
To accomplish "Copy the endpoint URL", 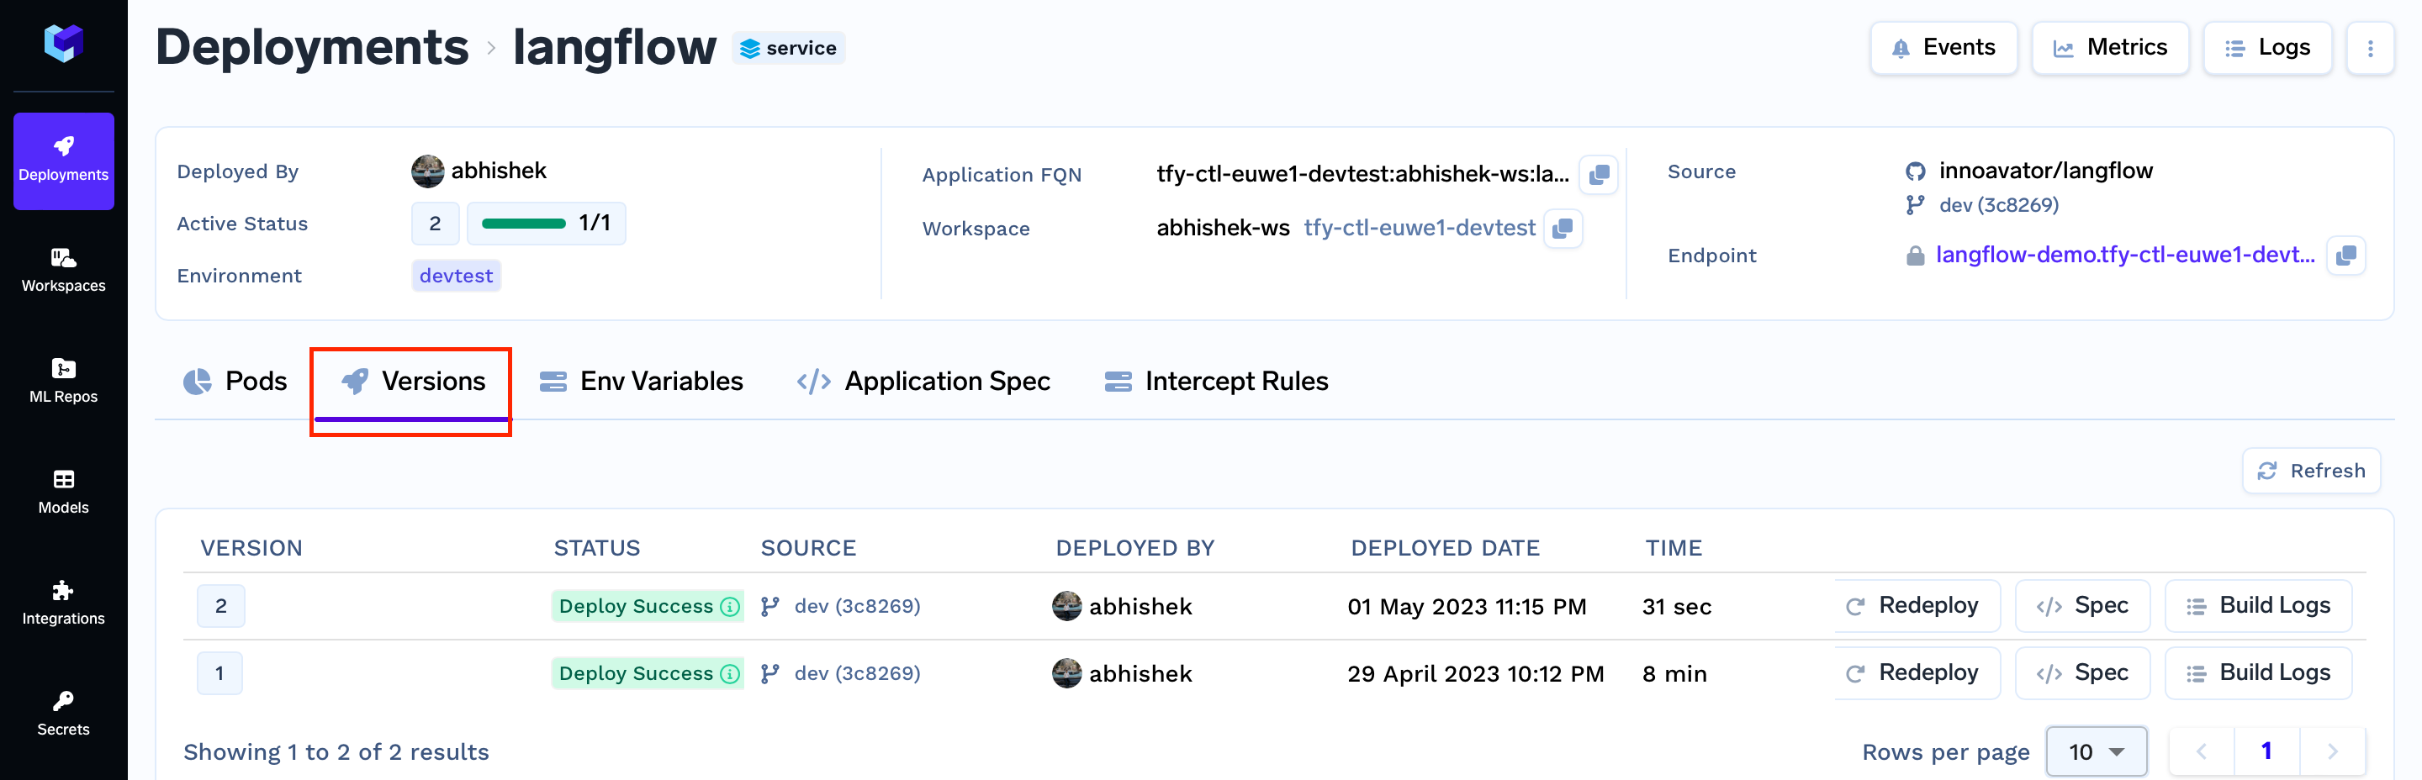I will tap(2345, 256).
